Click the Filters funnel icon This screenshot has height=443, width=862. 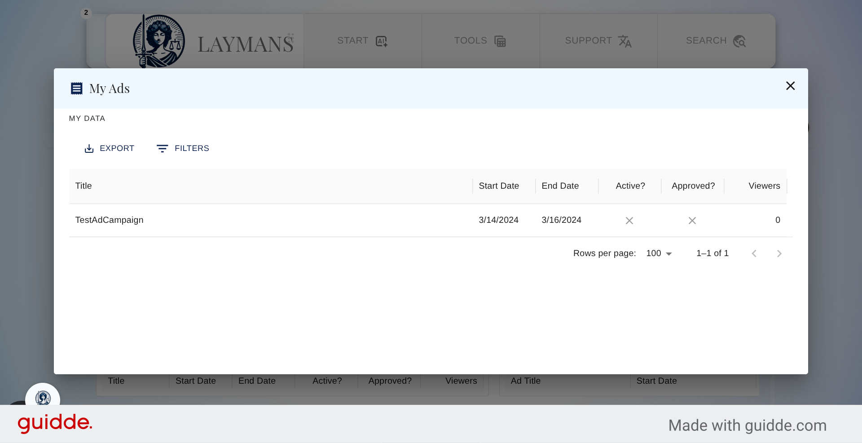163,148
